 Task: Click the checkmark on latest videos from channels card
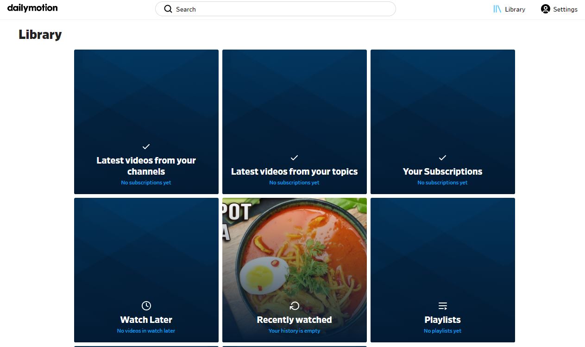(x=146, y=146)
